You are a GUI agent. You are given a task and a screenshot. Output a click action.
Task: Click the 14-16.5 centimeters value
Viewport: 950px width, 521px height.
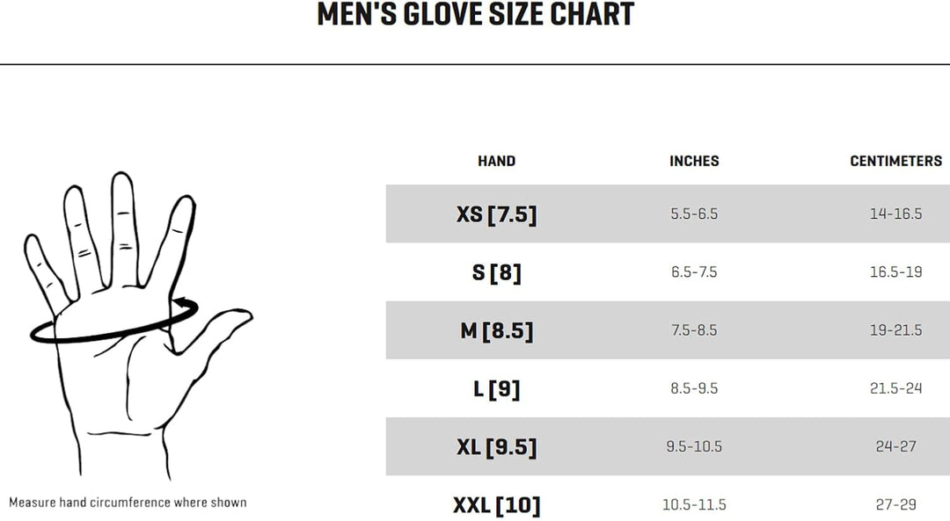click(895, 213)
